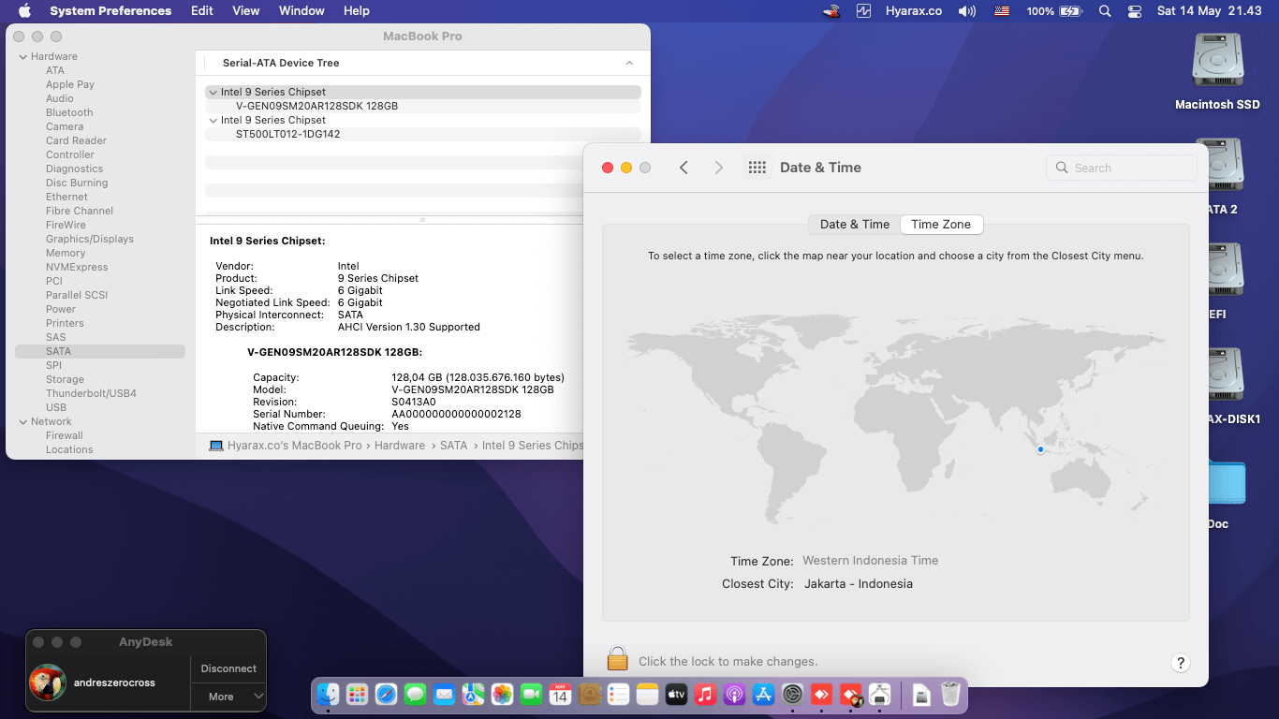Image resolution: width=1279 pixels, height=719 pixels.
Task: Select the Time Zone tab
Action: point(941,225)
